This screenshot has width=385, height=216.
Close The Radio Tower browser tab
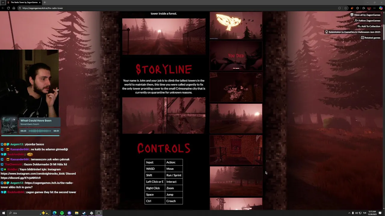tap(40, 2)
